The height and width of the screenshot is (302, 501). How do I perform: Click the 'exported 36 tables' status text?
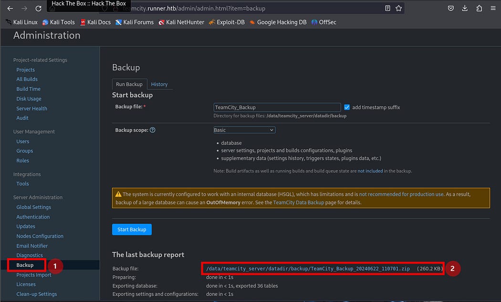257,286
